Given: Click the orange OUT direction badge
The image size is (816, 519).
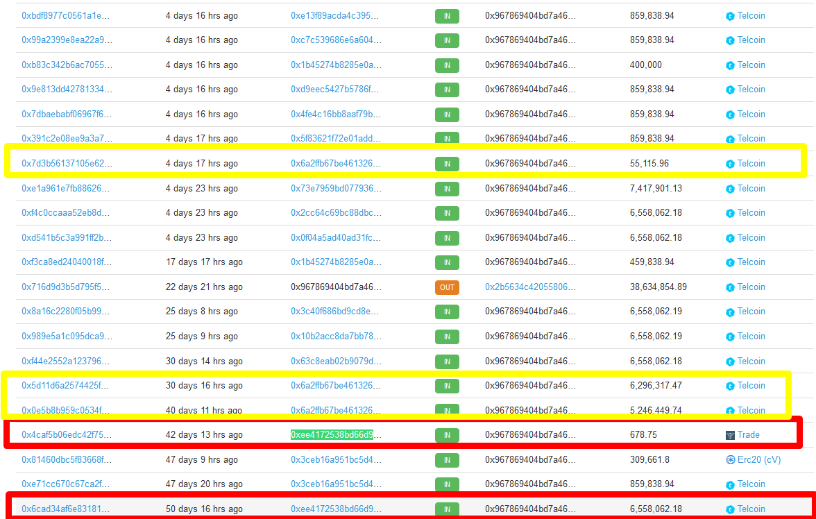Looking at the screenshot, I should [447, 287].
